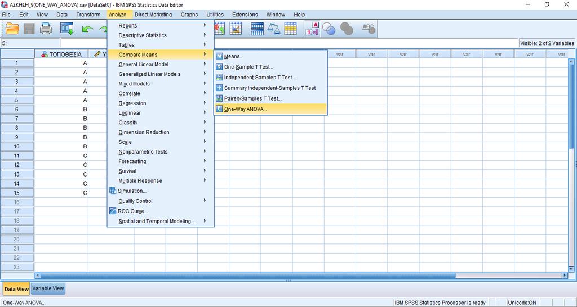Image resolution: width=577 pixels, height=307 pixels.
Task: Click the Spell Check ABC icon
Action: pyautogui.click(x=369, y=29)
